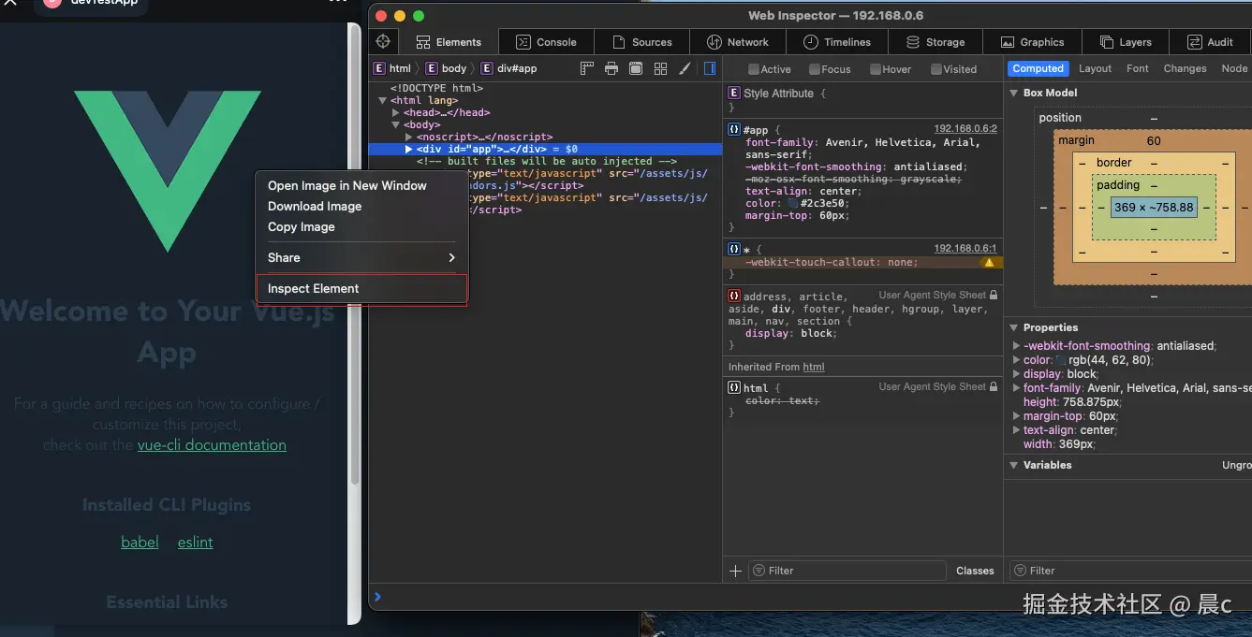Expand the text-align computed property
The width and height of the screenshot is (1252, 637).
(1017, 430)
